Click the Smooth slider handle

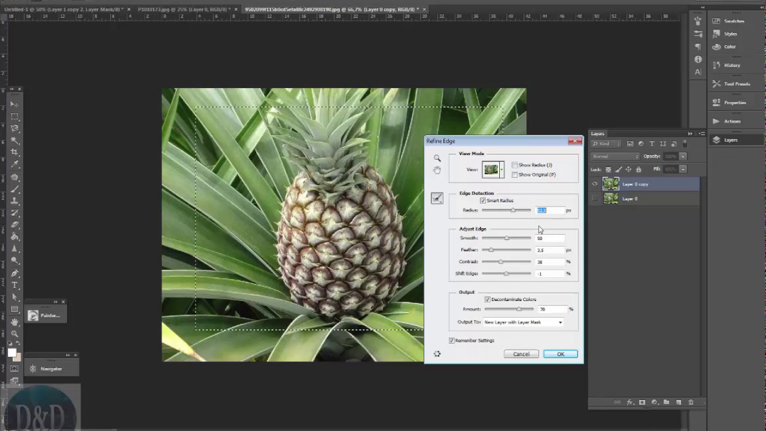pyautogui.click(x=506, y=238)
